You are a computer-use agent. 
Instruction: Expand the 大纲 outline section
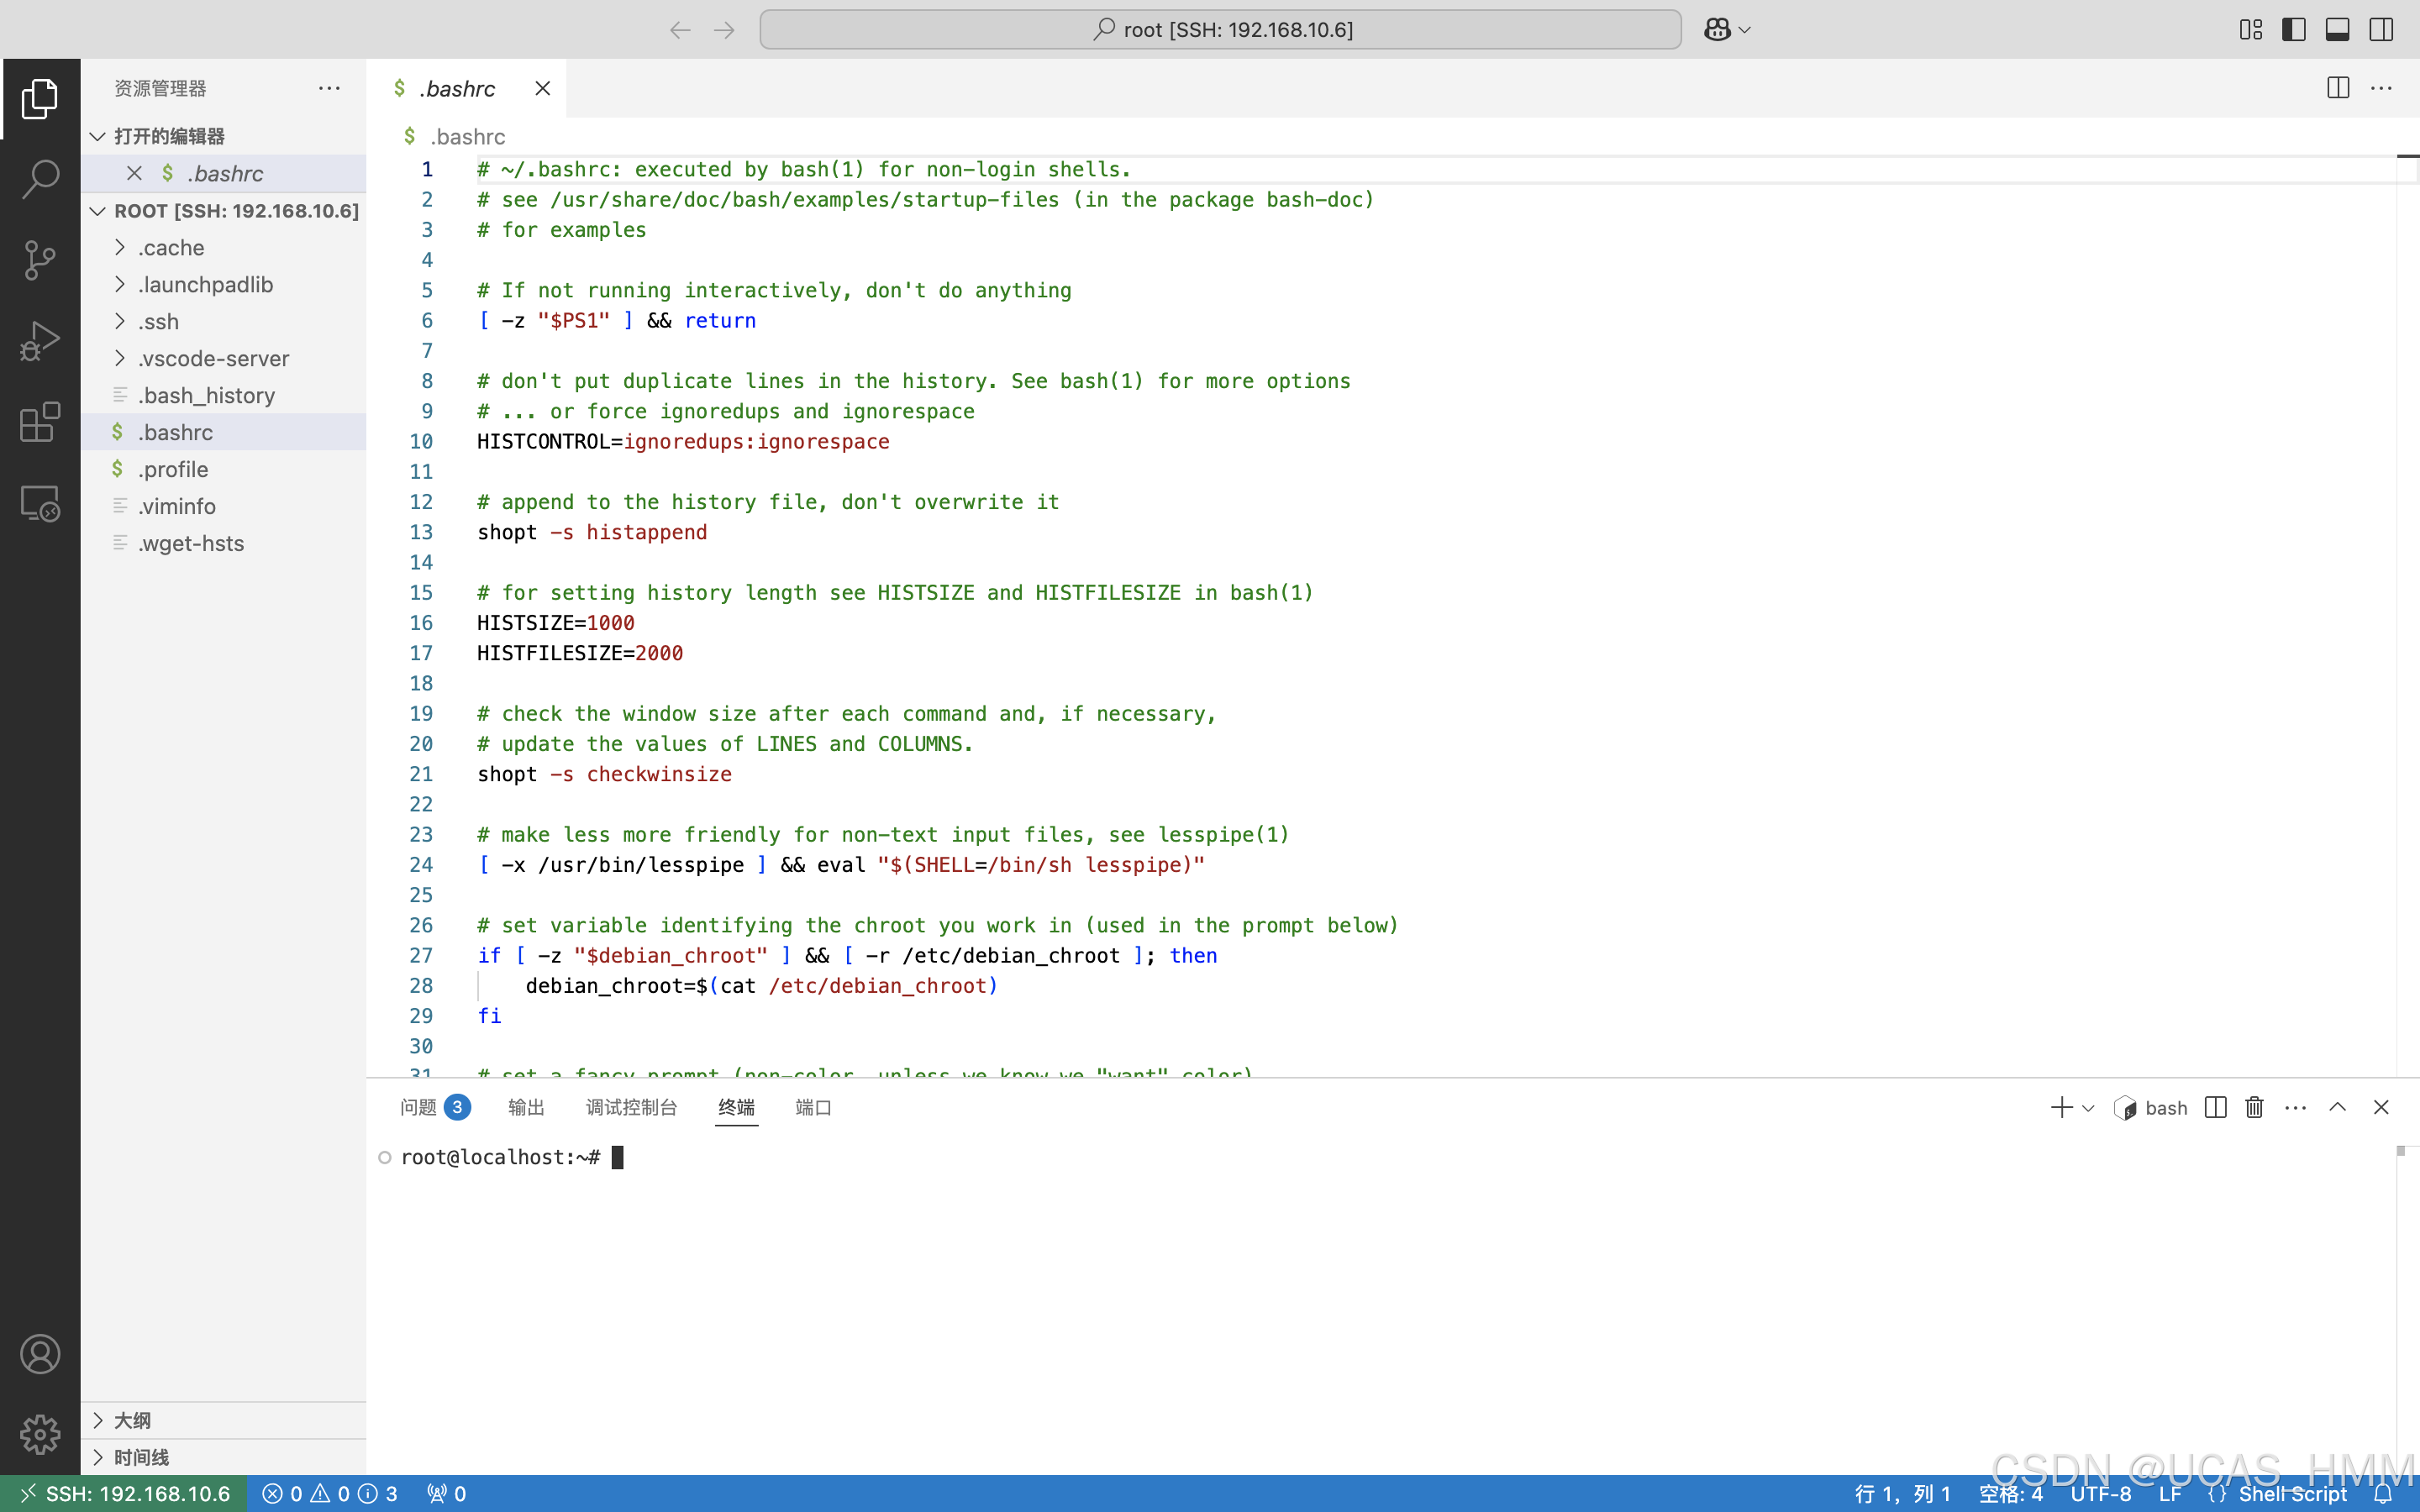[x=132, y=1420]
